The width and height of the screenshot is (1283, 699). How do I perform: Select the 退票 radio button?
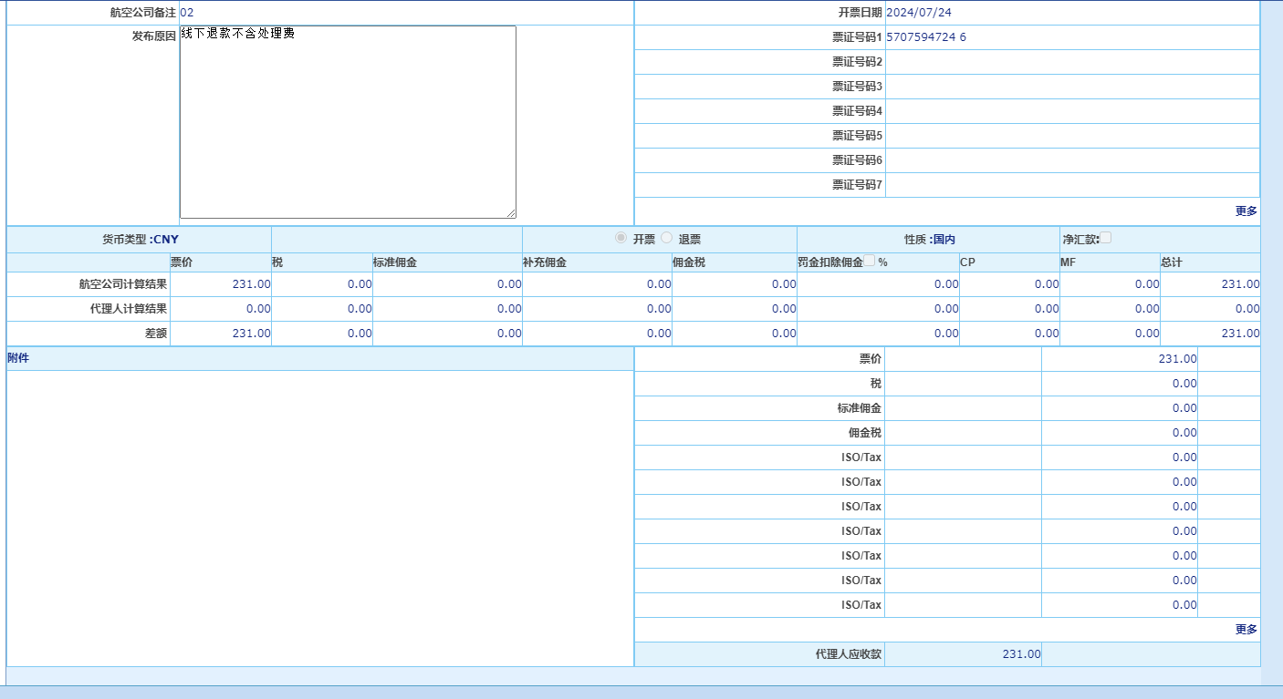[666, 238]
